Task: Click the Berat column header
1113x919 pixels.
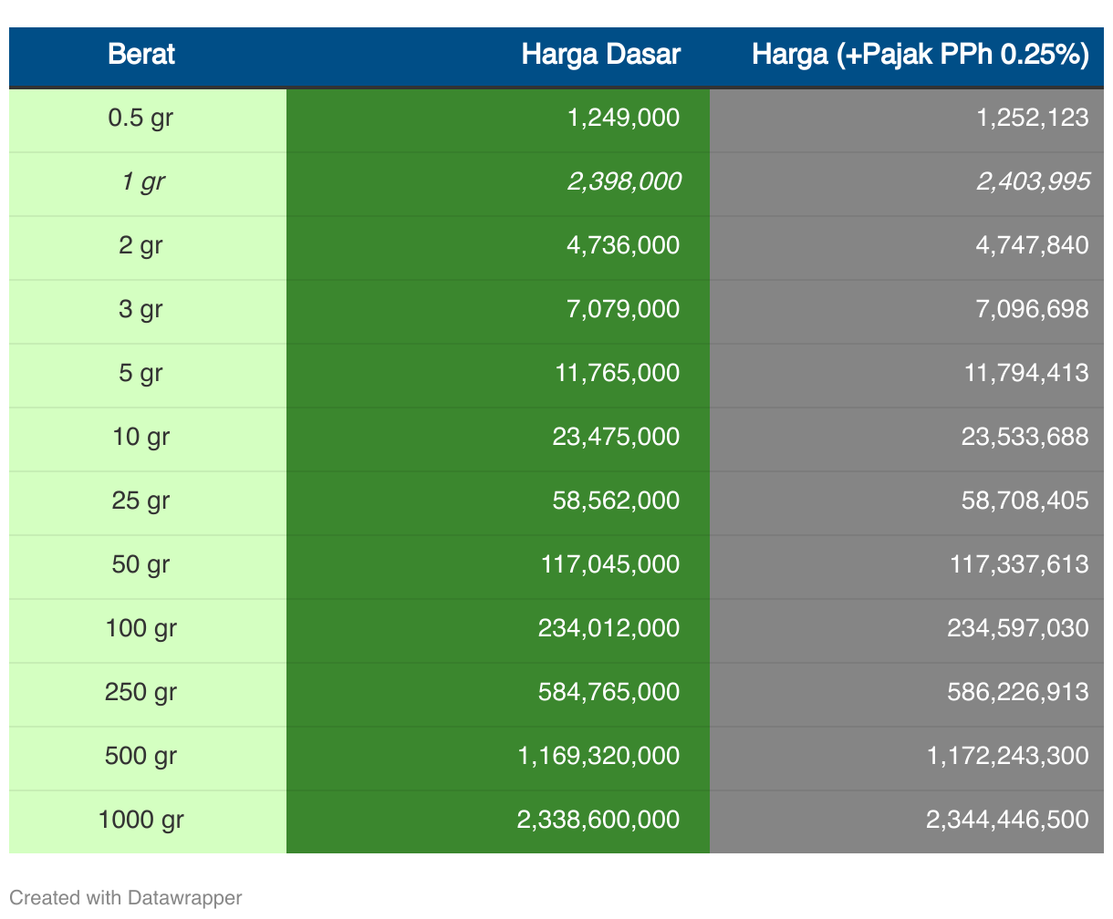Action: click(x=140, y=55)
